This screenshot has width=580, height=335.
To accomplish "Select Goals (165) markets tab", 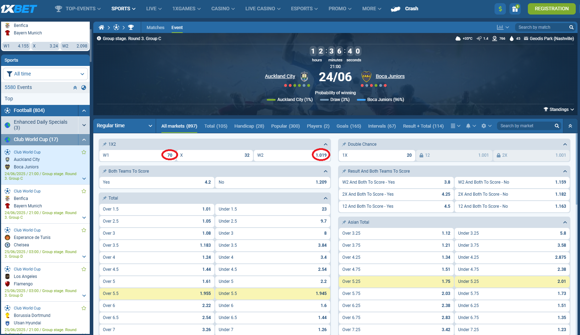I will [x=349, y=126].
